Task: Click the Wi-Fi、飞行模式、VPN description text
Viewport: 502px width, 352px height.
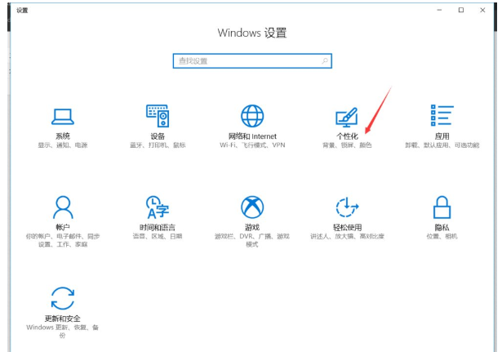Action: (x=252, y=145)
